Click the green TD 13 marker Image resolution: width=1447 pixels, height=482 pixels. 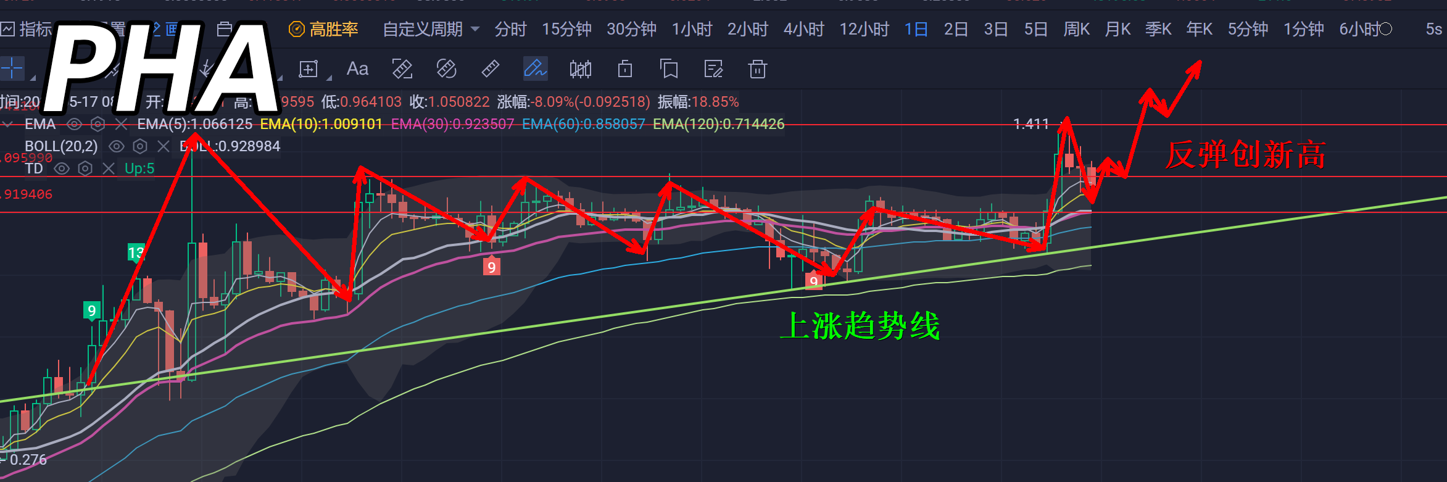(x=136, y=252)
